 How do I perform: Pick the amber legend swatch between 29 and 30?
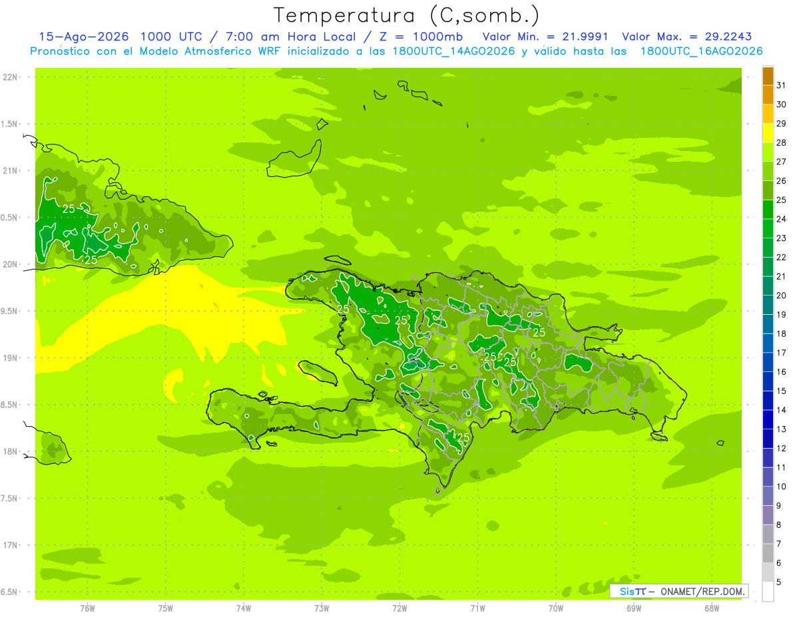tap(768, 114)
